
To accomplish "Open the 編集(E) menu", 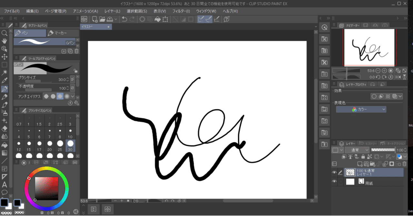I will tap(32, 11).
